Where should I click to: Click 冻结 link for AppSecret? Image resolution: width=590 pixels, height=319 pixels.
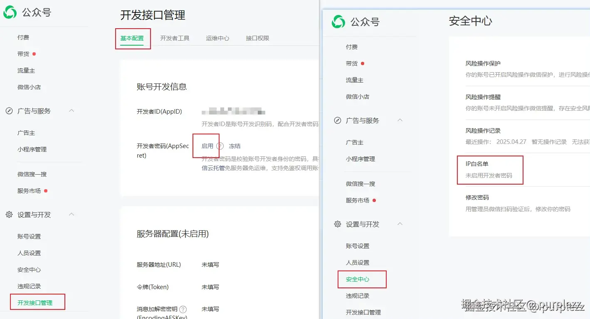click(x=235, y=146)
